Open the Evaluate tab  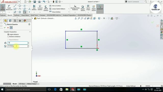click(42, 15)
